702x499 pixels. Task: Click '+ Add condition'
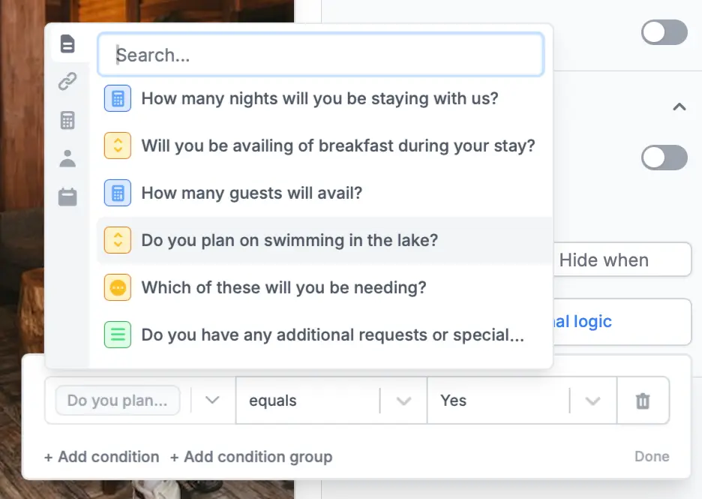pyautogui.click(x=102, y=457)
